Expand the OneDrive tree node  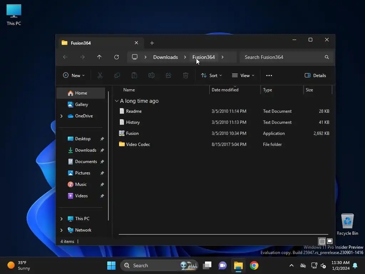(61, 116)
